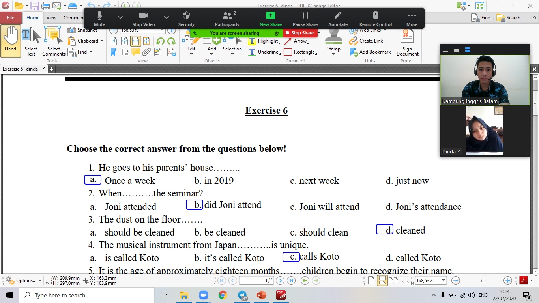Rotate the page view clockwise
Viewport: 539px width, 303px height.
pos(171,41)
